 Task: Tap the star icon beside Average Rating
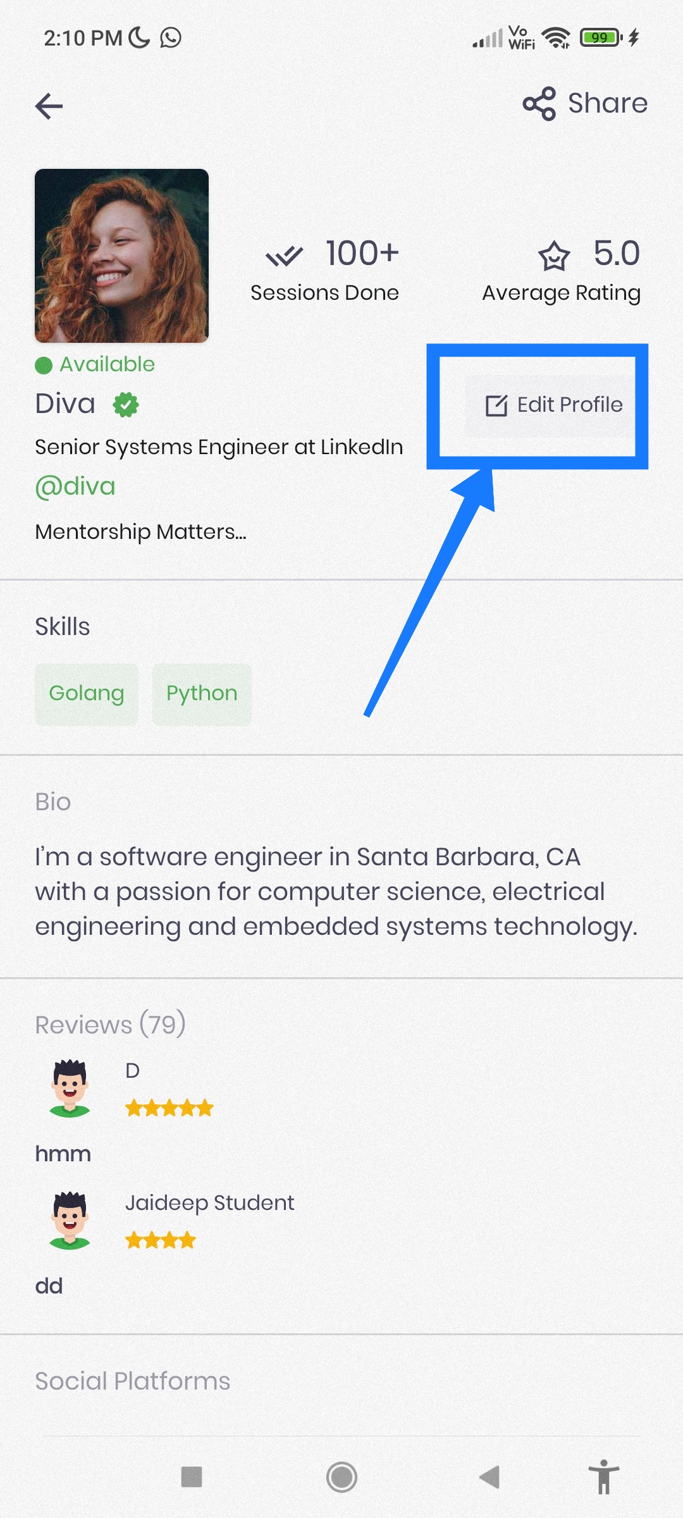(553, 256)
